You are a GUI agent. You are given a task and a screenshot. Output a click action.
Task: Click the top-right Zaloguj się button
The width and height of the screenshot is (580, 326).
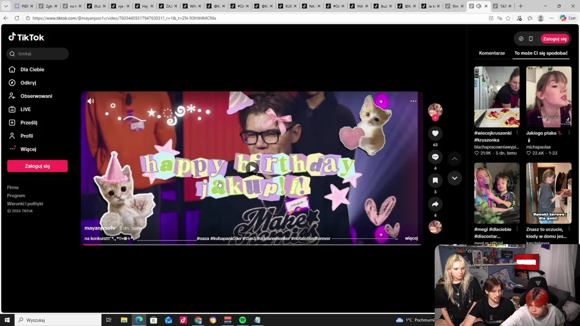click(x=555, y=39)
